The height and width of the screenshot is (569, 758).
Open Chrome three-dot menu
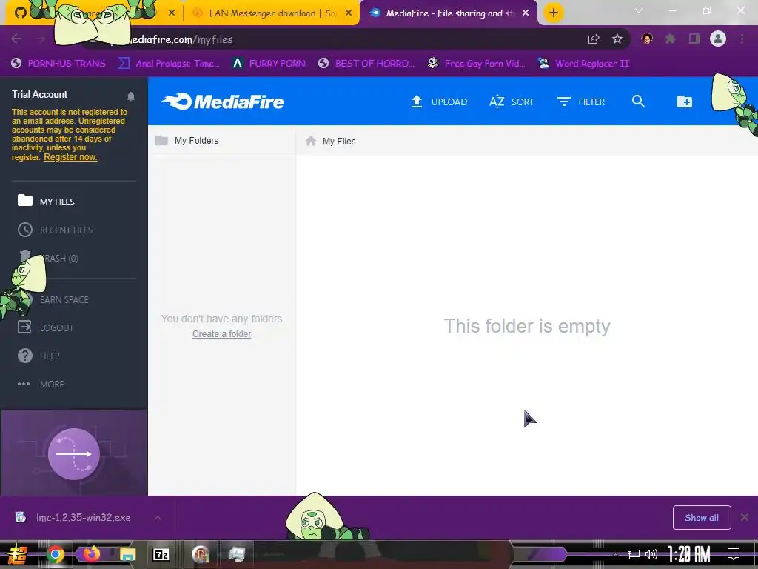pos(742,39)
